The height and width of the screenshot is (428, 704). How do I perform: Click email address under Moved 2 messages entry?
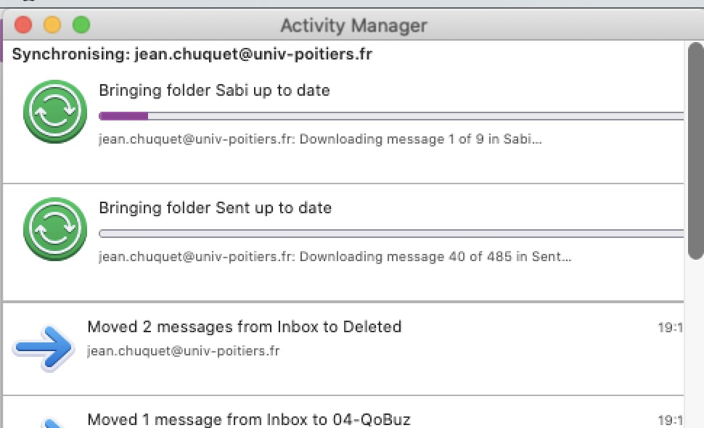click(x=183, y=351)
